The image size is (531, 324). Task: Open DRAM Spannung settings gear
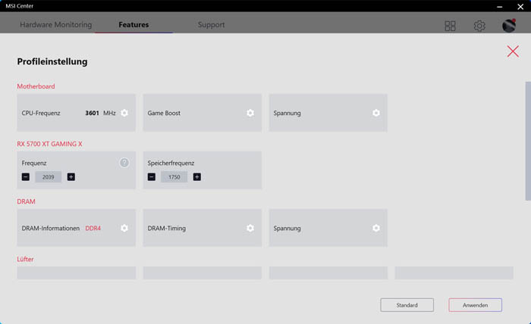[376, 228]
